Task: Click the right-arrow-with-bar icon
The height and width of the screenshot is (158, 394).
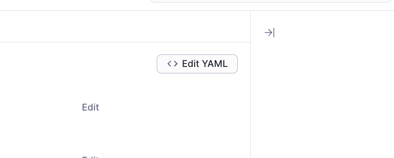Action: coord(269,32)
